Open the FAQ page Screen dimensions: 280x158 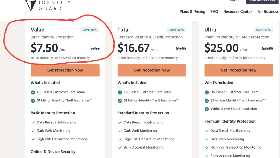214,12
